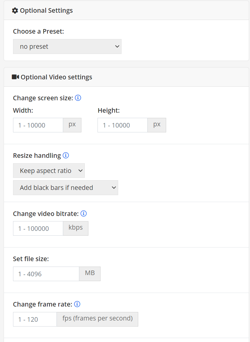Viewport: 250px width, 342px height.
Task: Click info icon next to Change screen size
Action: (x=78, y=98)
